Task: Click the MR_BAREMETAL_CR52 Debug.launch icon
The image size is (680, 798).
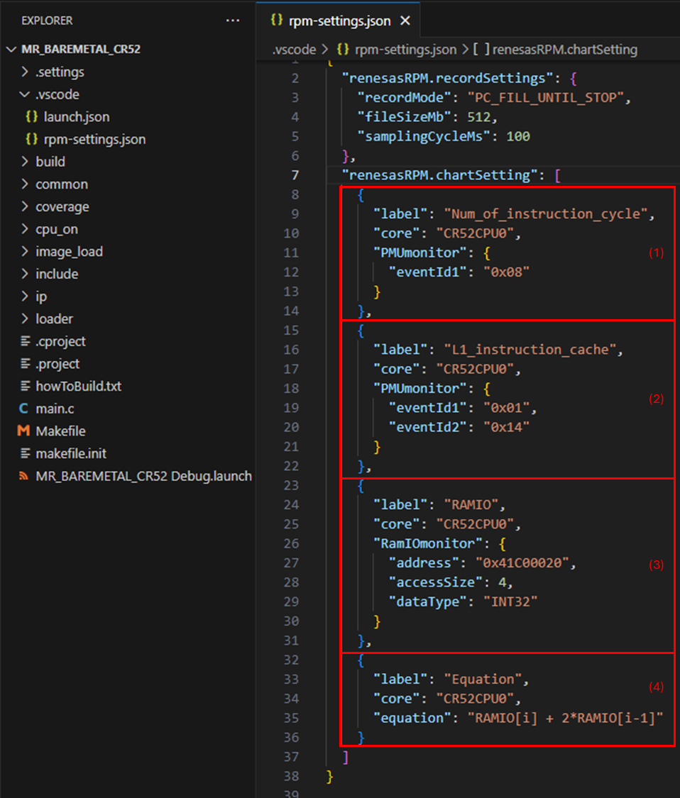Action: tap(24, 476)
